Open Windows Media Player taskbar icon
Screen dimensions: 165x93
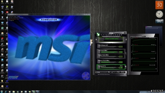click(10, 92)
